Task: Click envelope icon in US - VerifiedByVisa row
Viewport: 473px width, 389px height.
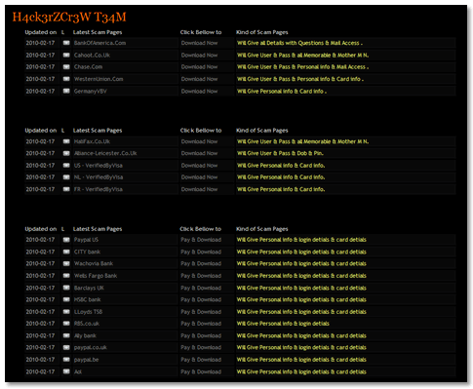Action: tap(66, 166)
